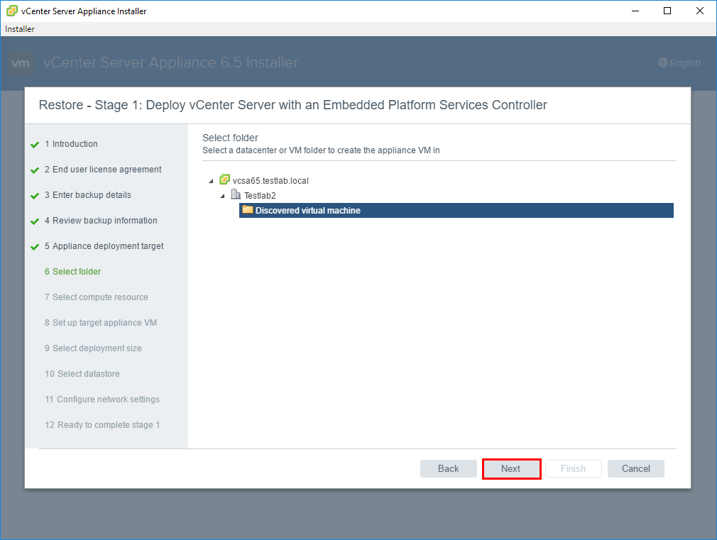717x540 pixels.
Task: Go to step 5 Appliance deployment target
Action: pos(104,246)
